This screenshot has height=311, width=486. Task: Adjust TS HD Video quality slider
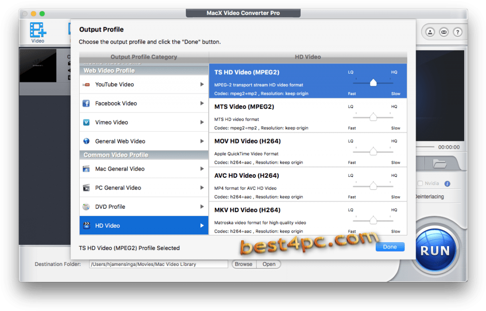pyautogui.click(x=373, y=83)
